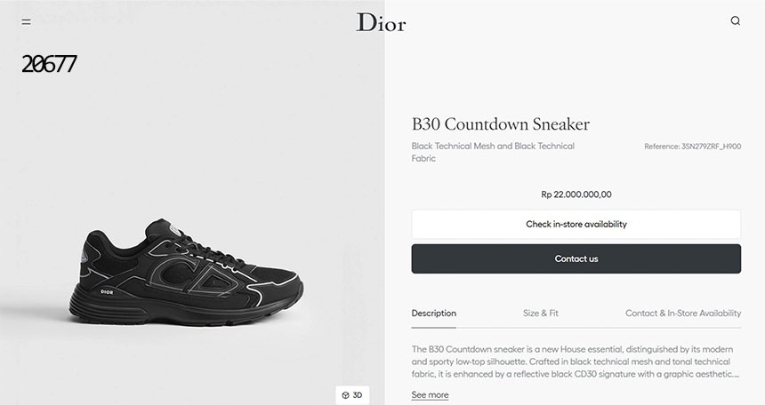The width and height of the screenshot is (765, 405).
Task: Click the search magnifier icon
Action: [735, 21]
